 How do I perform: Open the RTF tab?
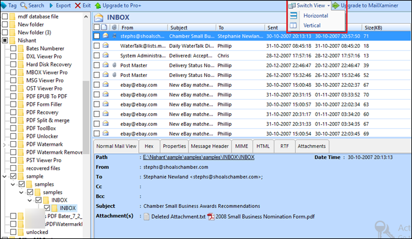(284, 146)
